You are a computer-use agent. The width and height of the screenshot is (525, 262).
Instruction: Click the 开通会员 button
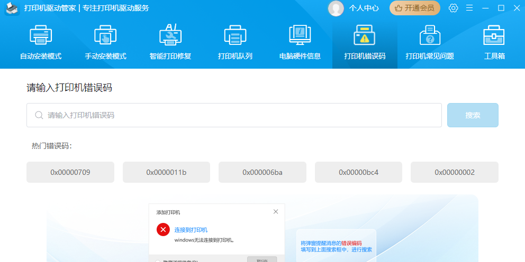415,8
